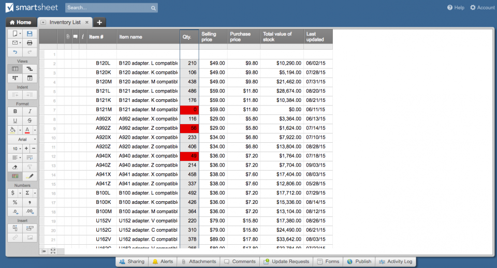Image resolution: width=497 pixels, height=268 pixels.
Task: Click the Search input field
Action: pyautogui.click(x=108, y=8)
